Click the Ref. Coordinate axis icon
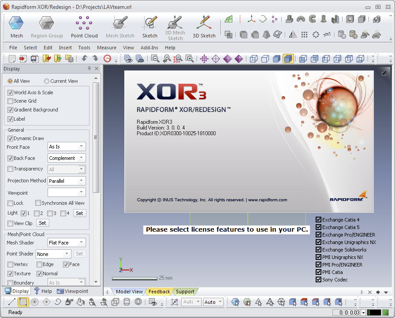This screenshot has height=318, width=395. pos(251,19)
